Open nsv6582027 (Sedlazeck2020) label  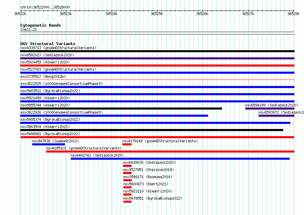pyautogui.click(x=47, y=55)
